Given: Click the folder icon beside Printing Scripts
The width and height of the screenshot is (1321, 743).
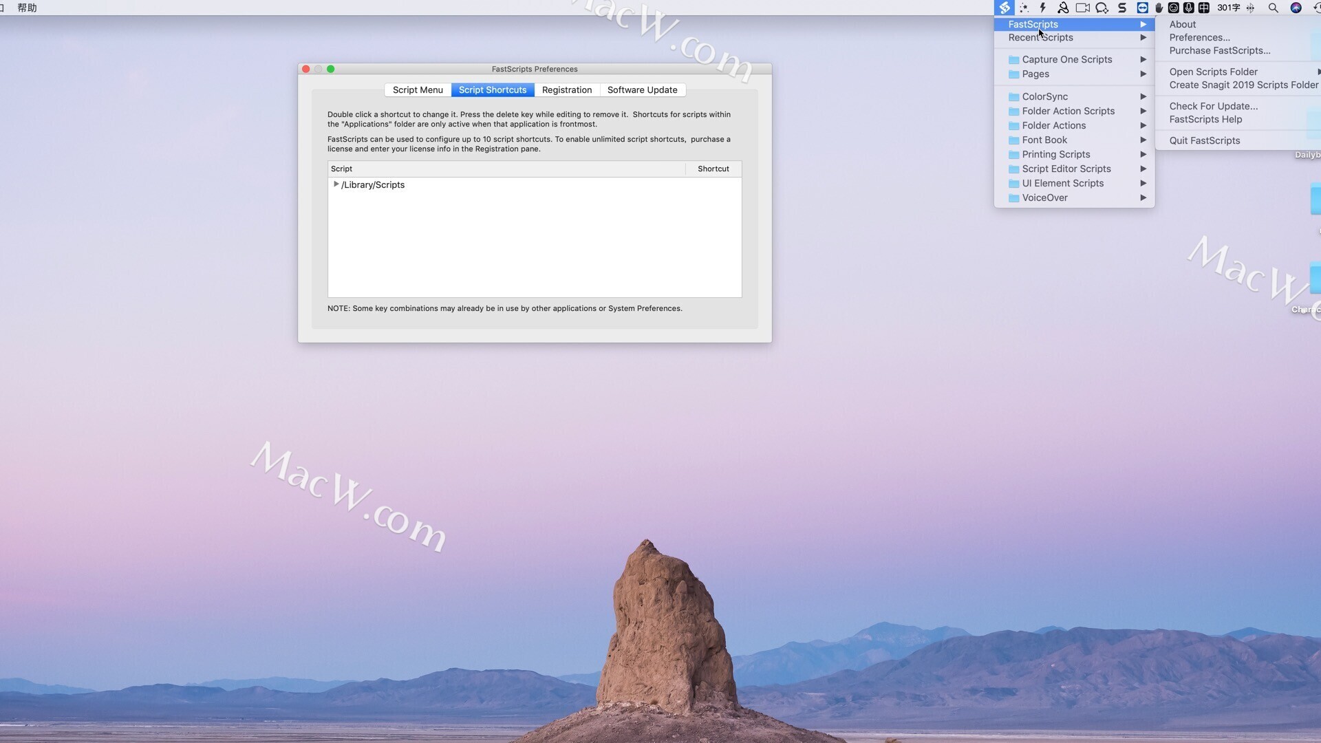Looking at the screenshot, I should click(x=1013, y=155).
